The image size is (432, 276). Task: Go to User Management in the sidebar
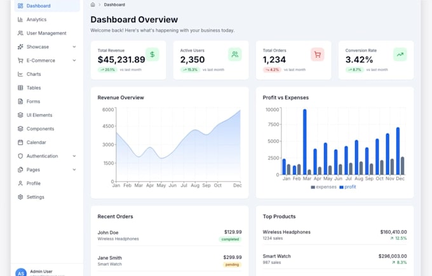(x=47, y=33)
